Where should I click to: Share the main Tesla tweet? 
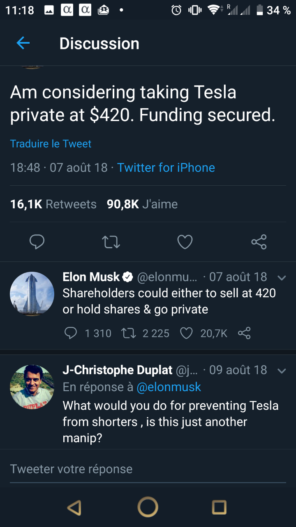[259, 242]
